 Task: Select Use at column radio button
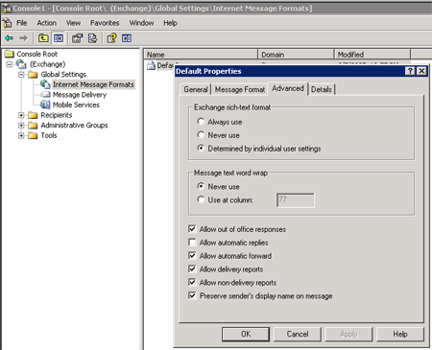coord(201,199)
